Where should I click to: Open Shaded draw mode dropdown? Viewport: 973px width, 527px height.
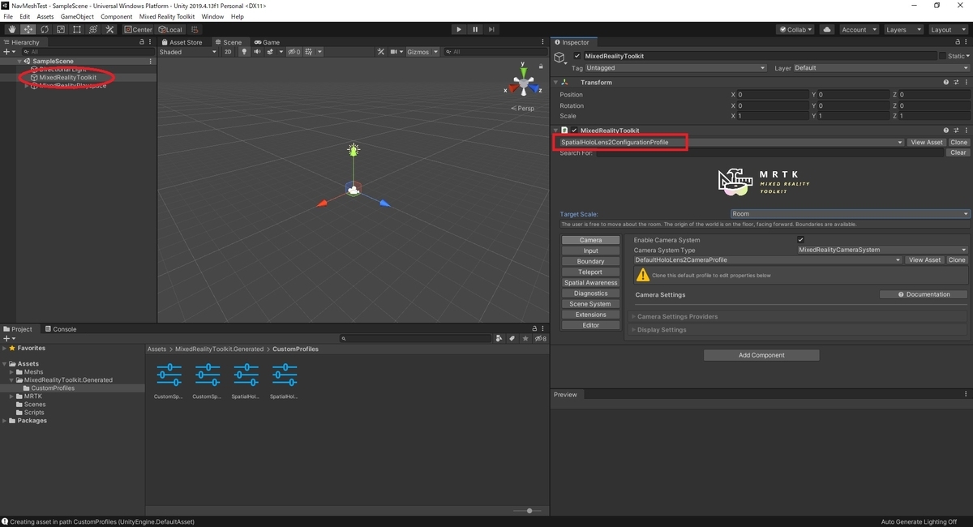pos(188,52)
